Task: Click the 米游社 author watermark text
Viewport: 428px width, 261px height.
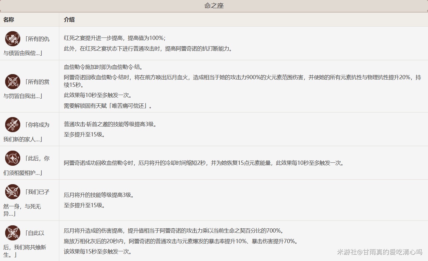Action: (379, 252)
